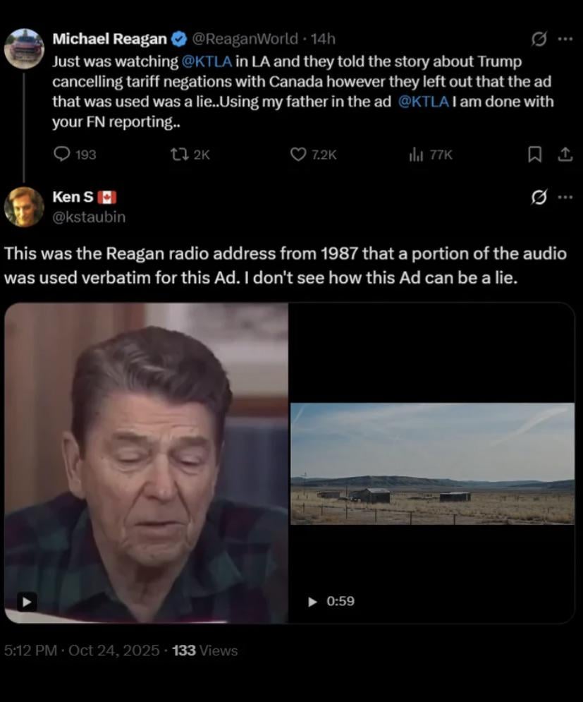The image size is (583, 702).
Task: Click the share icon on Michael Reagan's post
Action: click(565, 154)
